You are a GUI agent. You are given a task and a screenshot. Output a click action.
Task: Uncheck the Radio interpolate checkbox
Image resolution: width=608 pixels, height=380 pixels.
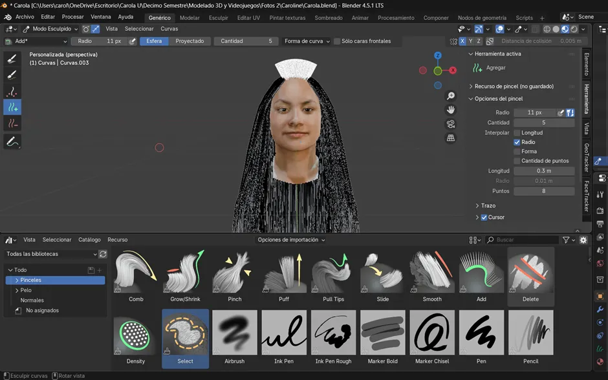tap(517, 142)
